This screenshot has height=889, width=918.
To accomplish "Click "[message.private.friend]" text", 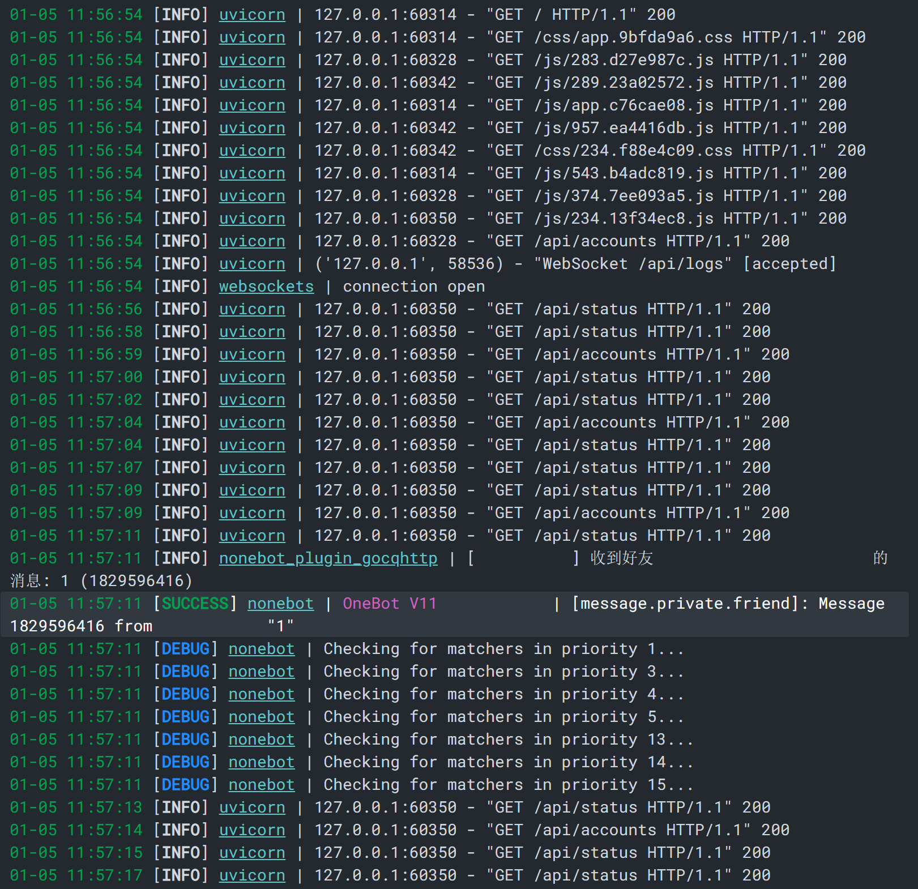I will tap(685, 604).
